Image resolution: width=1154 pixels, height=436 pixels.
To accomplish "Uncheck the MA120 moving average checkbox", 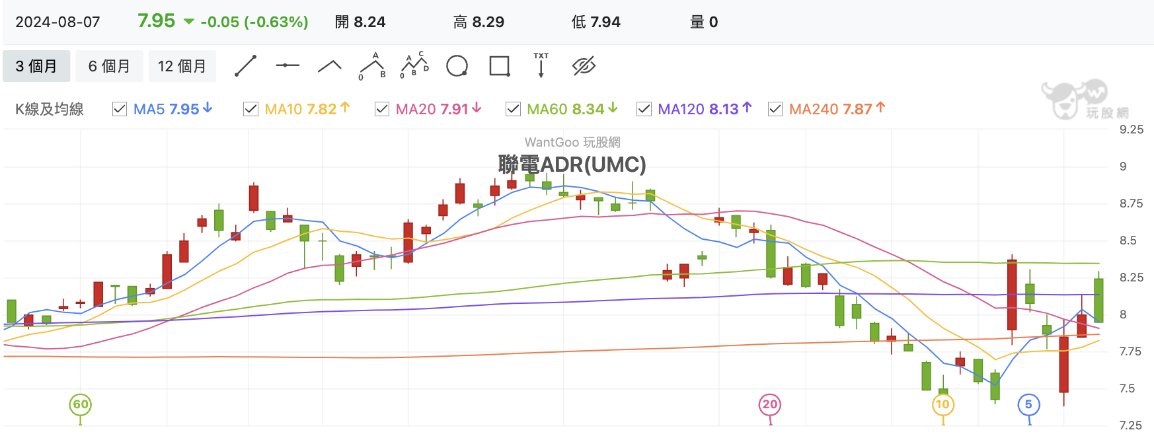I will (644, 109).
